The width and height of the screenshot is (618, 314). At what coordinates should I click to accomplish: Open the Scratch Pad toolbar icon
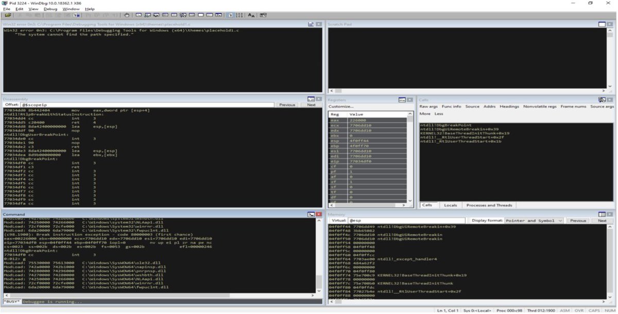pos(200,15)
